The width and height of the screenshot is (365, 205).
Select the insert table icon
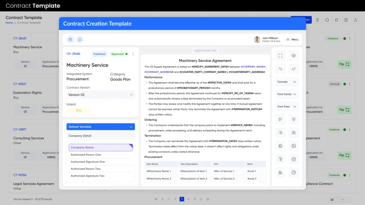[294, 159]
